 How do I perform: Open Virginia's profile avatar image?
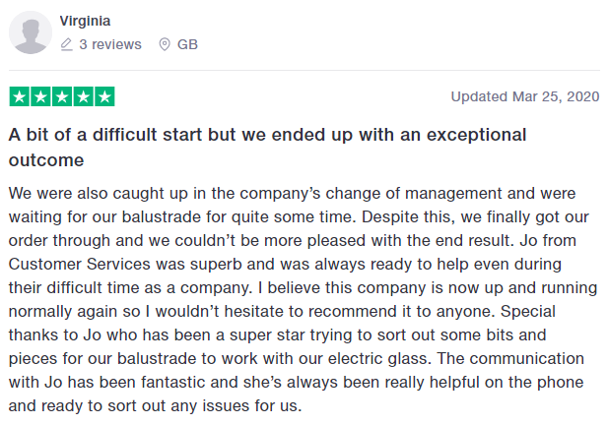[31, 32]
